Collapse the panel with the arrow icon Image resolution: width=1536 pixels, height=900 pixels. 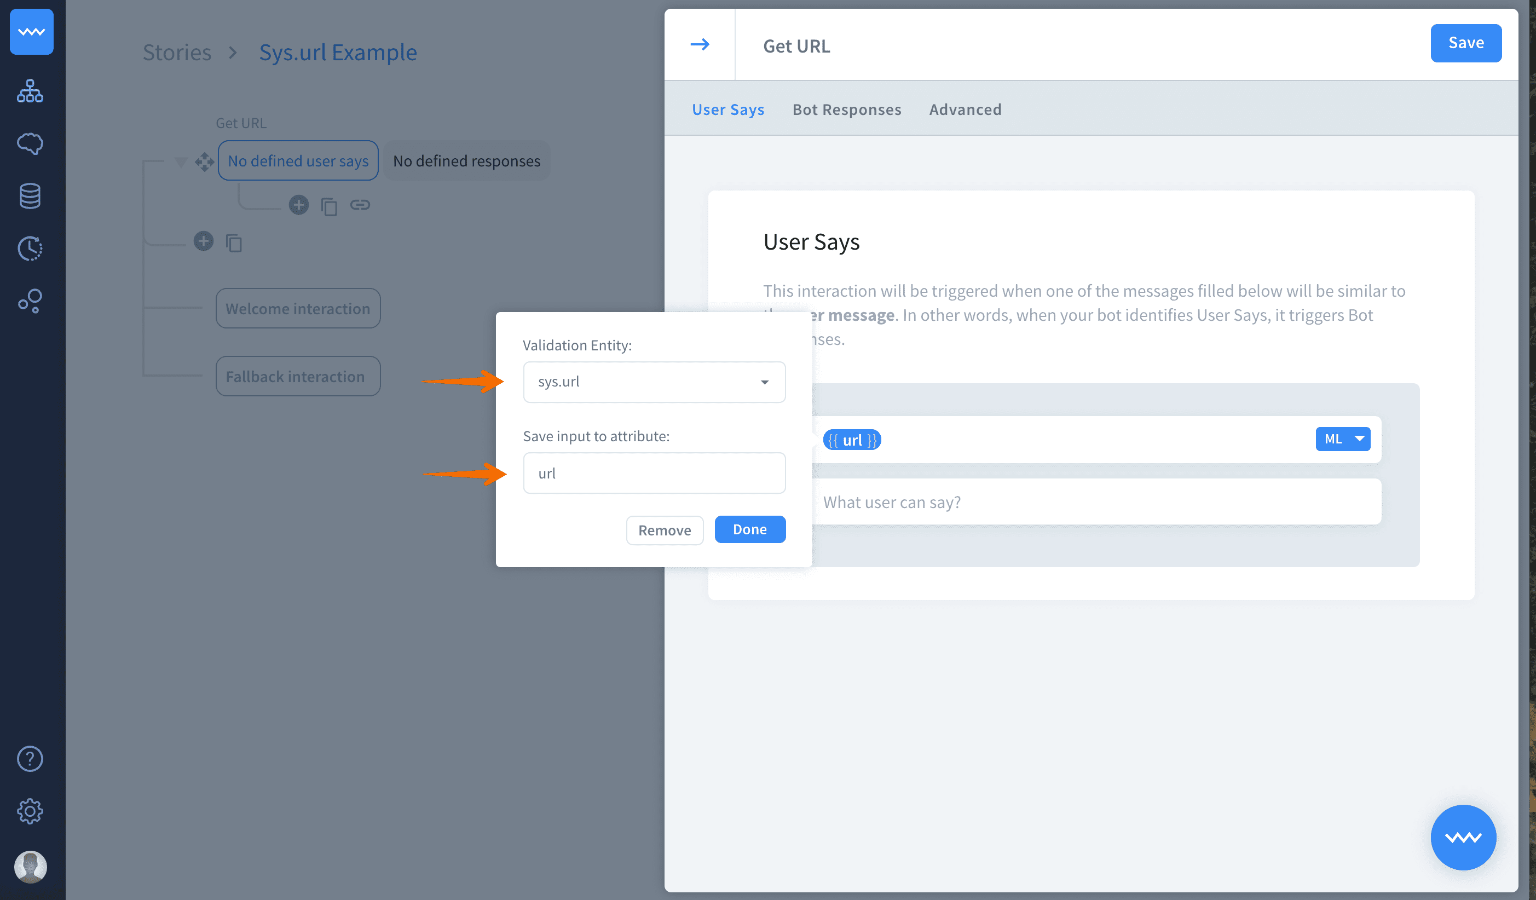point(700,44)
